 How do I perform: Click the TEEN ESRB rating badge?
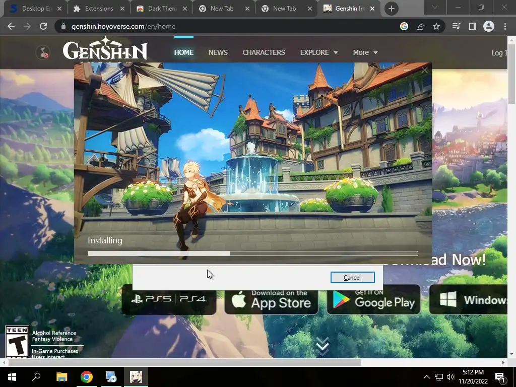point(17,342)
